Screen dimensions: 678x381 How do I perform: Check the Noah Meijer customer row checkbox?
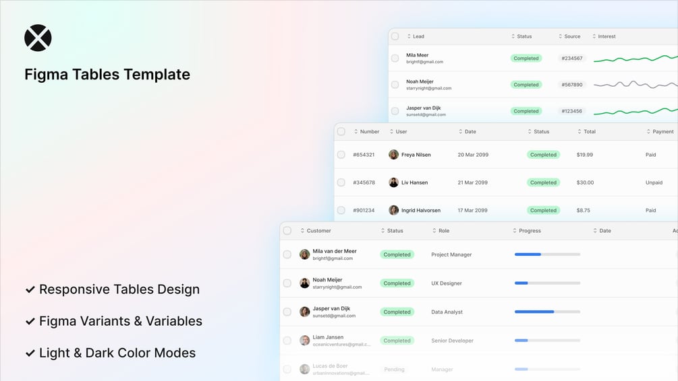pyautogui.click(x=287, y=283)
